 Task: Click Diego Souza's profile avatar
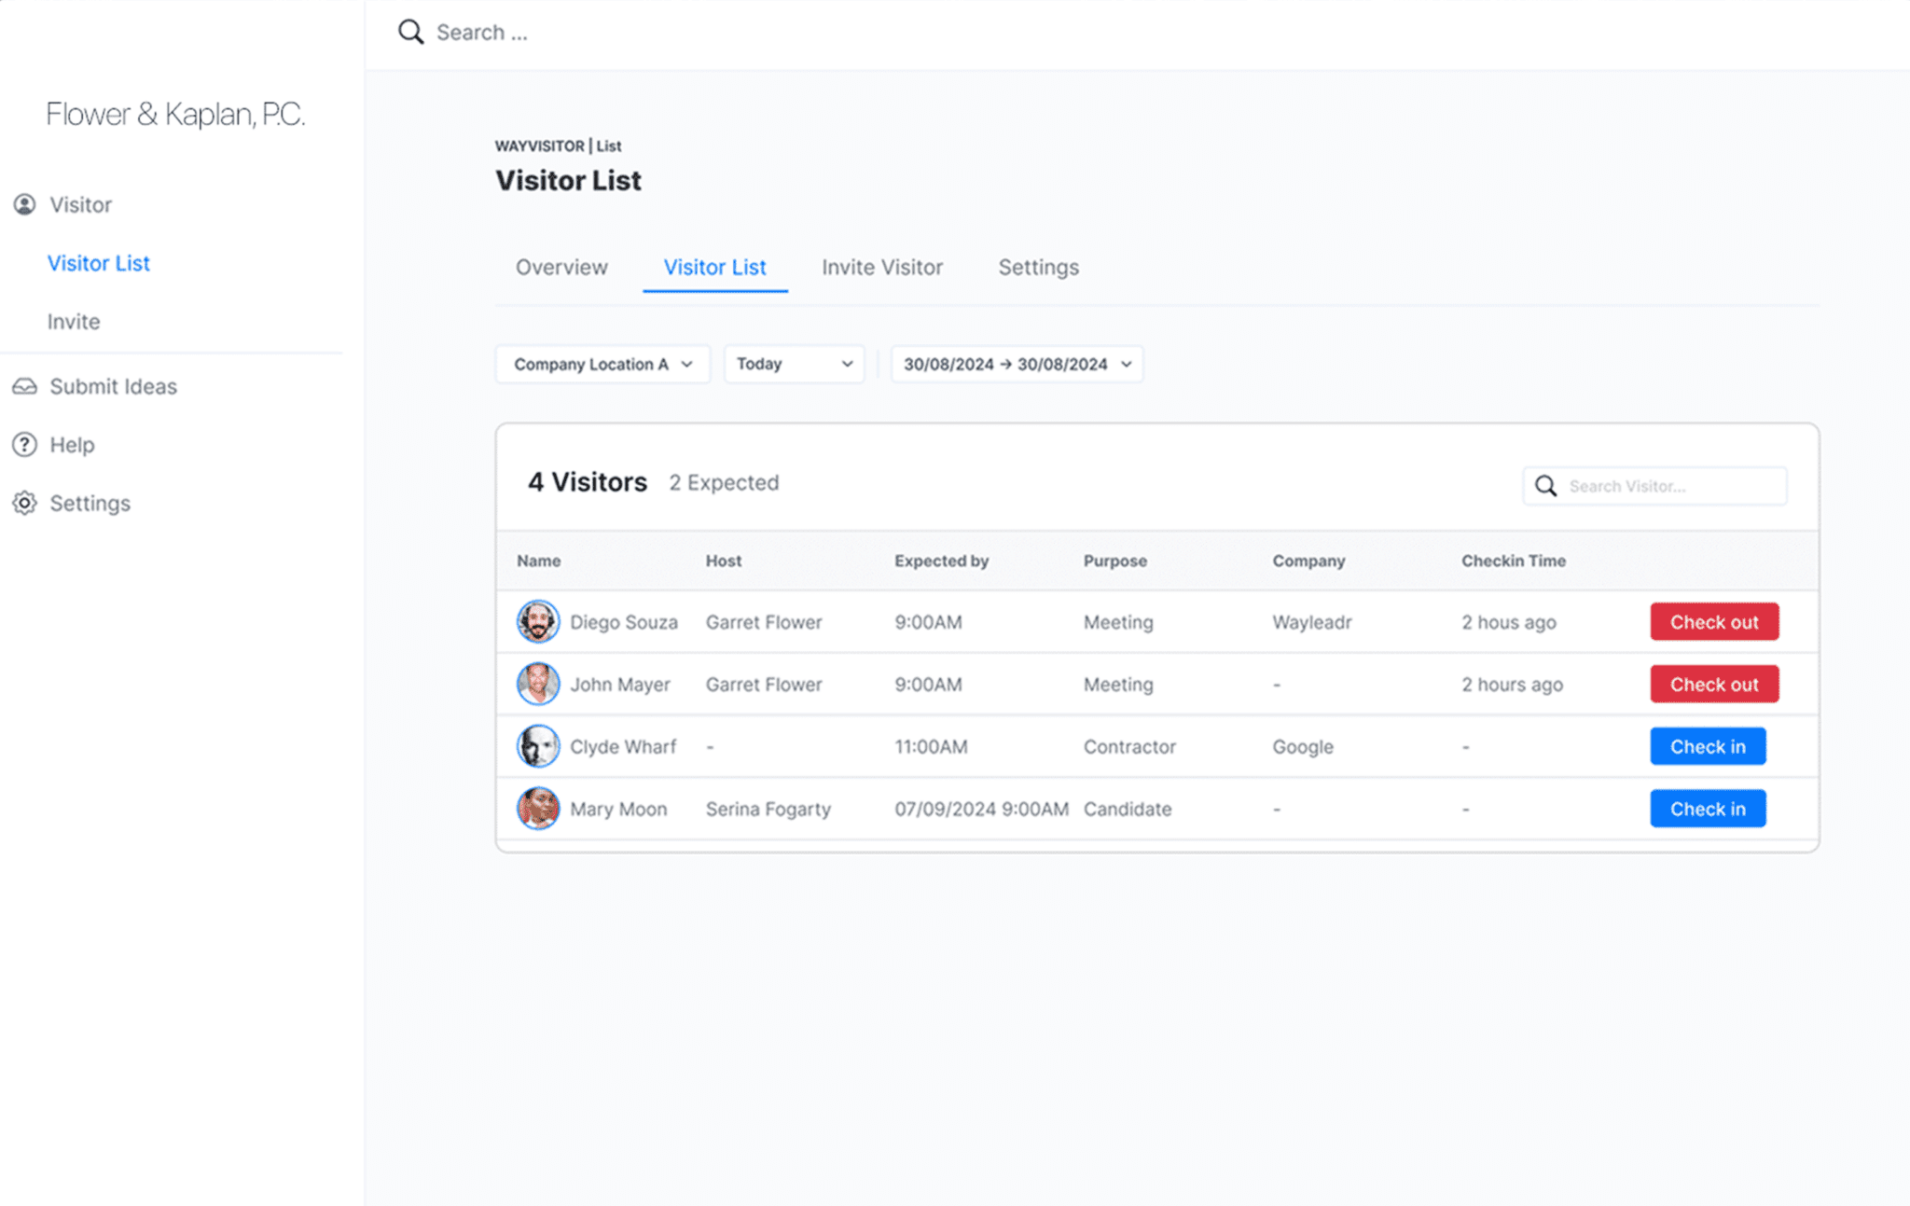point(537,621)
